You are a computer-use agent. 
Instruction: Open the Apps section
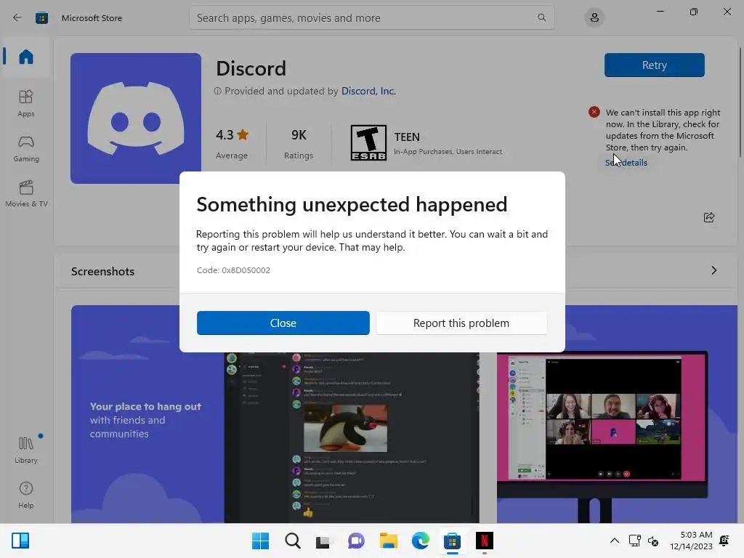pyautogui.click(x=26, y=103)
